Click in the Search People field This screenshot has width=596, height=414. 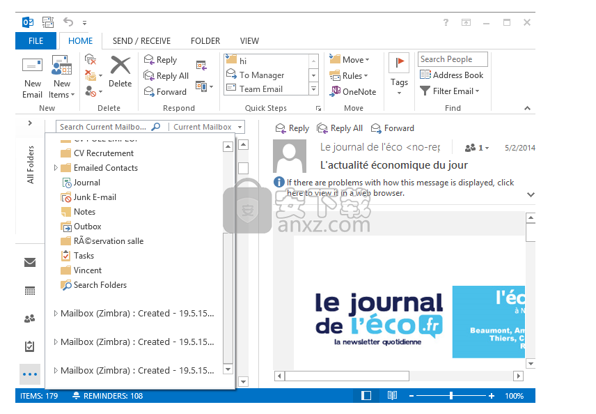click(453, 59)
